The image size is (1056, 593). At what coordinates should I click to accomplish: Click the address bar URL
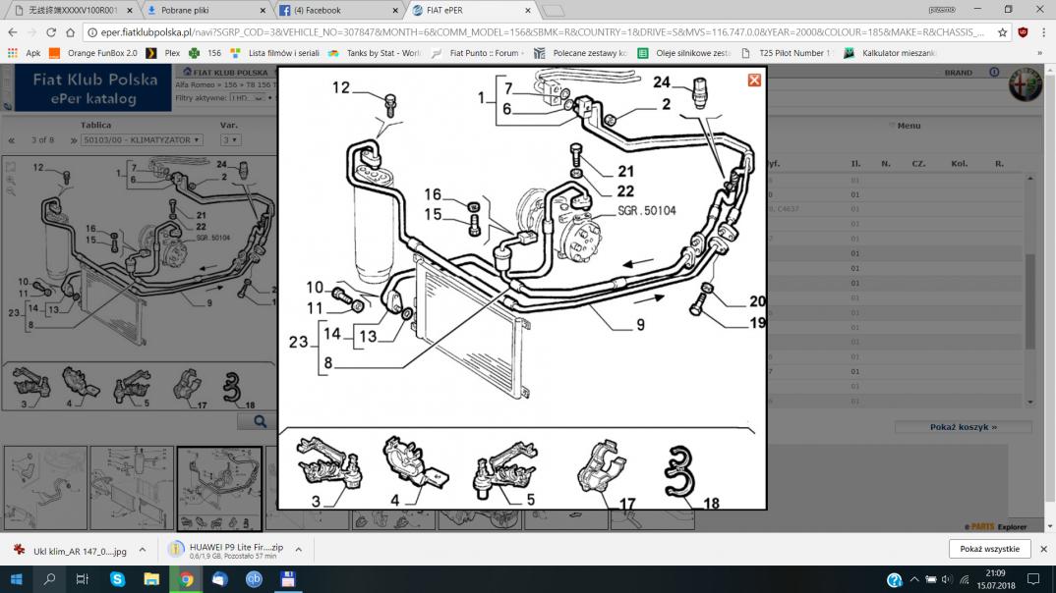[x=542, y=32]
